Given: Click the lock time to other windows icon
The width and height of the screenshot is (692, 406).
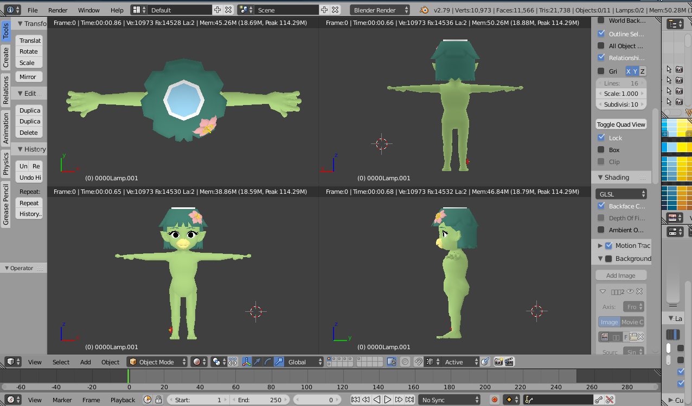Looking at the screenshot, I should [x=158, y=400].
